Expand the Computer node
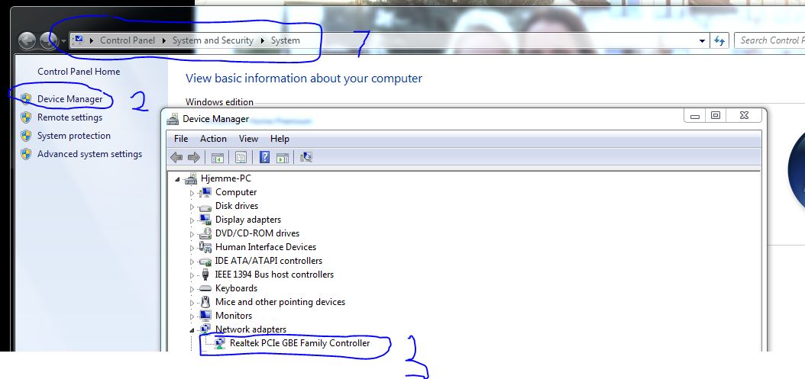 pyautogui.click(x=192, y=193)
